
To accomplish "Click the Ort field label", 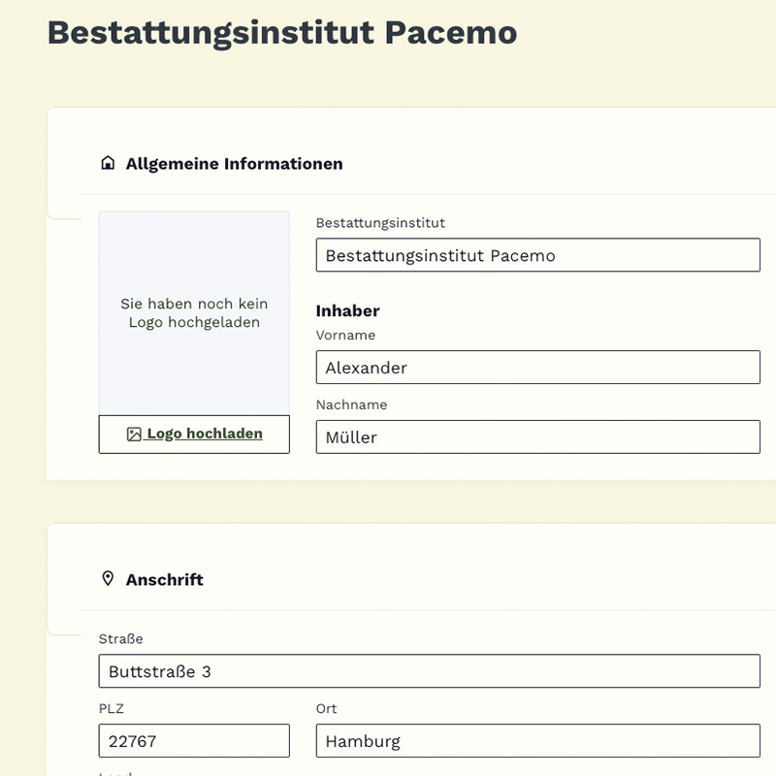I will coord(326,709).
